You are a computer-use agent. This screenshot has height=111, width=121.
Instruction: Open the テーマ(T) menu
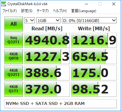pos(43,11)
